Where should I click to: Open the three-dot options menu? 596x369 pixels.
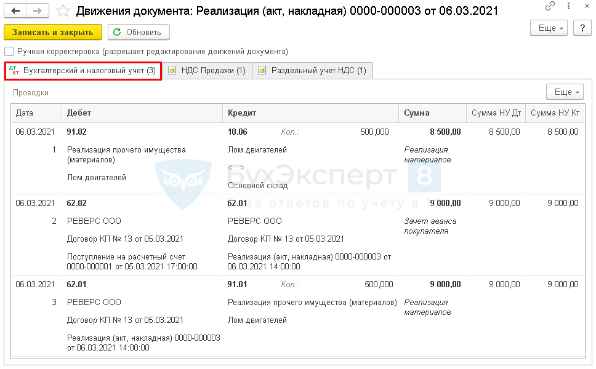(568, 6)
